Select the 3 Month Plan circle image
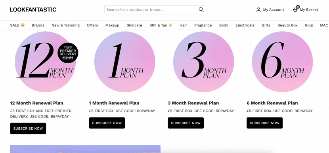The width and height of the screenshot is (329, 153). (x=203, y=62)
